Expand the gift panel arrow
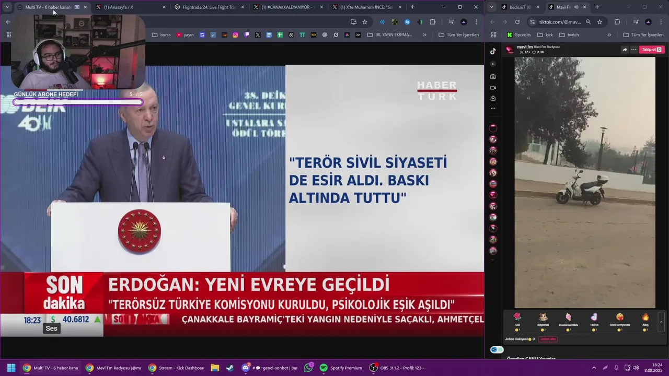This screenshot has width=669, height=376. point(661,322)
